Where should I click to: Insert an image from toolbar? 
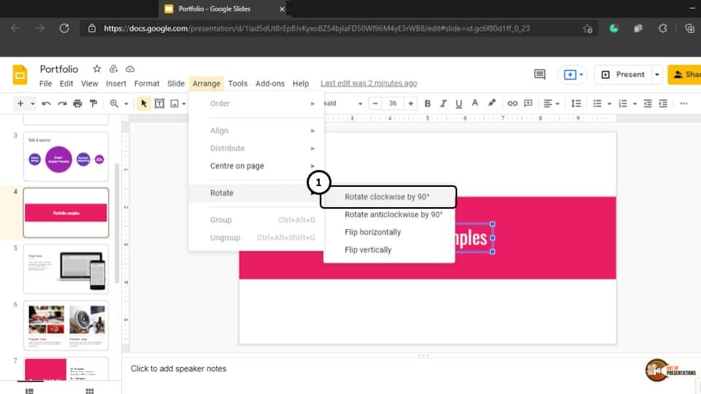175,104
